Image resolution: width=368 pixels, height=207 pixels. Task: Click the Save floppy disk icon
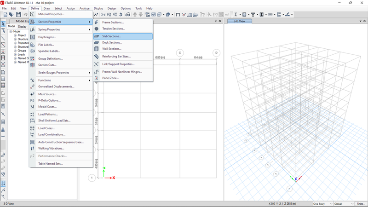(18, 15)
